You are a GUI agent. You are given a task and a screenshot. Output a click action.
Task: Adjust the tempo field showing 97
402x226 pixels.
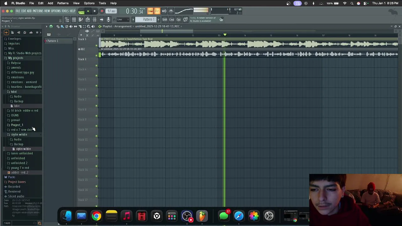(x=111, y=11)
